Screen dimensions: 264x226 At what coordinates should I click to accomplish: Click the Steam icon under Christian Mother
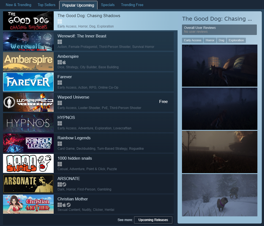[x=68, y=205]
